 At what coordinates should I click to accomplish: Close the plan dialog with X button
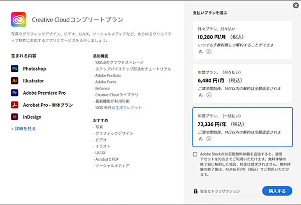pos(296,5)
